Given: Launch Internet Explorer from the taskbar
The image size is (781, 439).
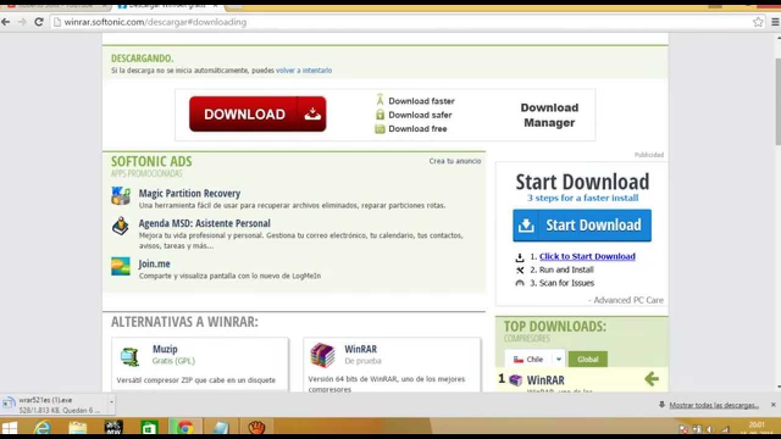Looking at the screenshot, I should click(x=42, y=428).
